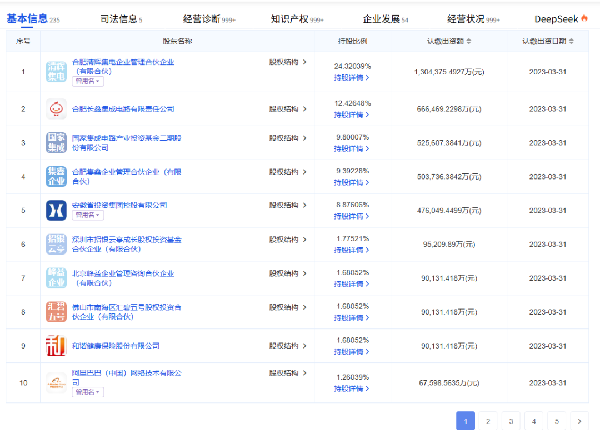The height and width of the screenshot is (438, 600).
Task: Switch to 企业发展 tab
Action: click(386, 19)
